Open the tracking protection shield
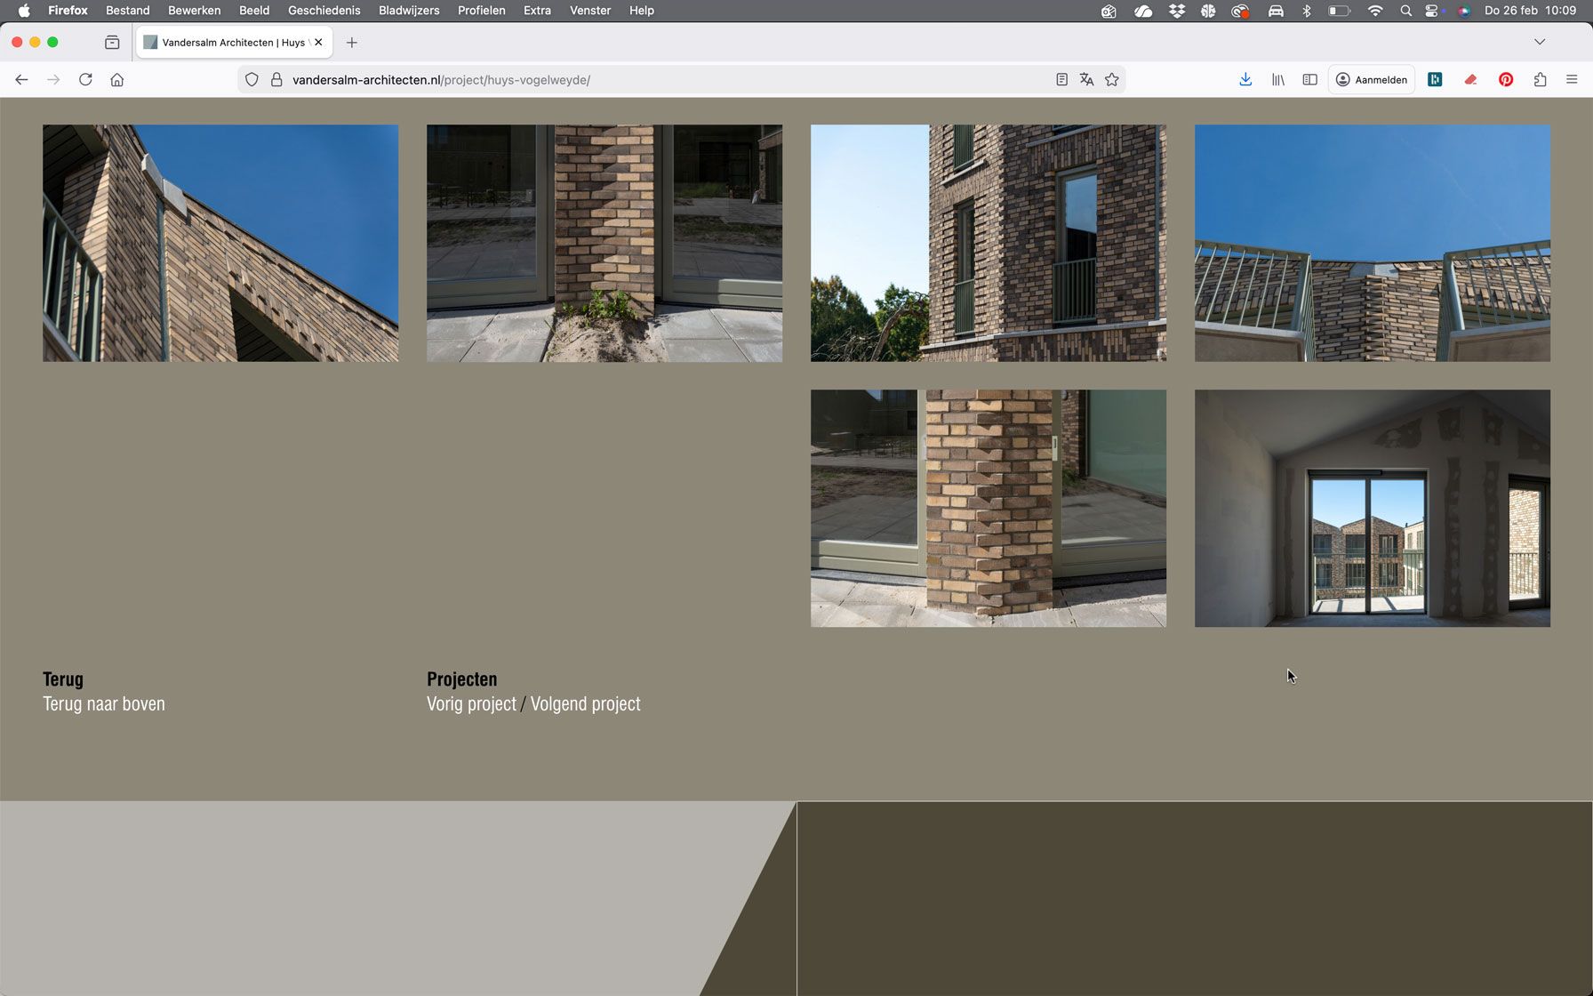This screenshot has height=996, width=1593. click(x=252, y=80)
